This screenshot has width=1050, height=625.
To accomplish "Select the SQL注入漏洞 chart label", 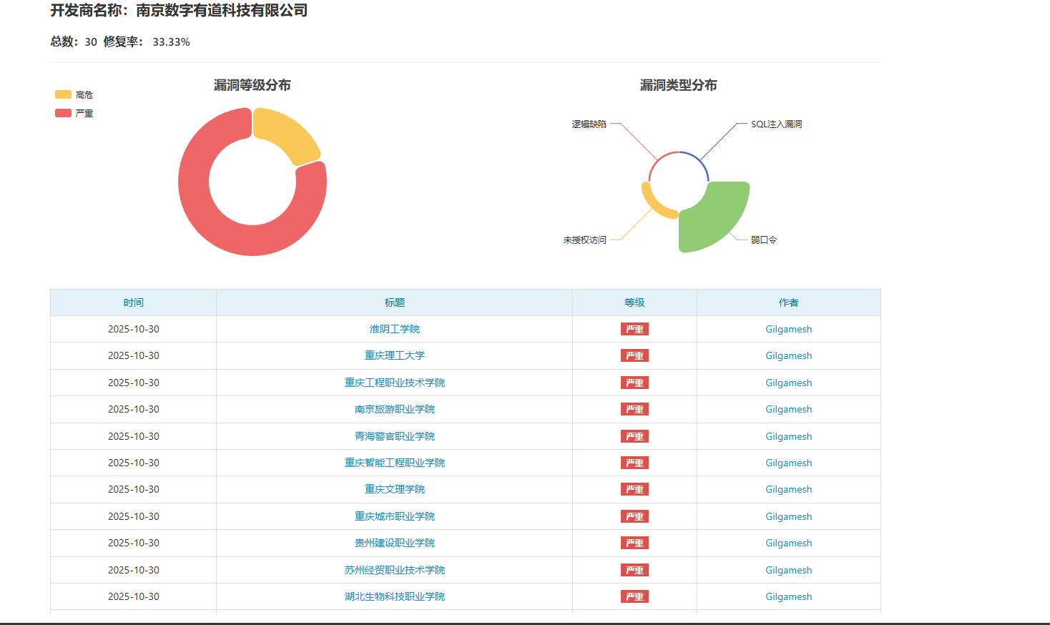I will [776, 124].
